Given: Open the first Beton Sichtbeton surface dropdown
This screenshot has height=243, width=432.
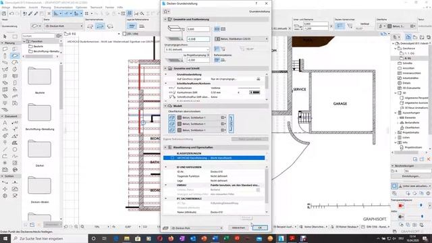Looking at the screenshot, I should click(x=223, y=117).
